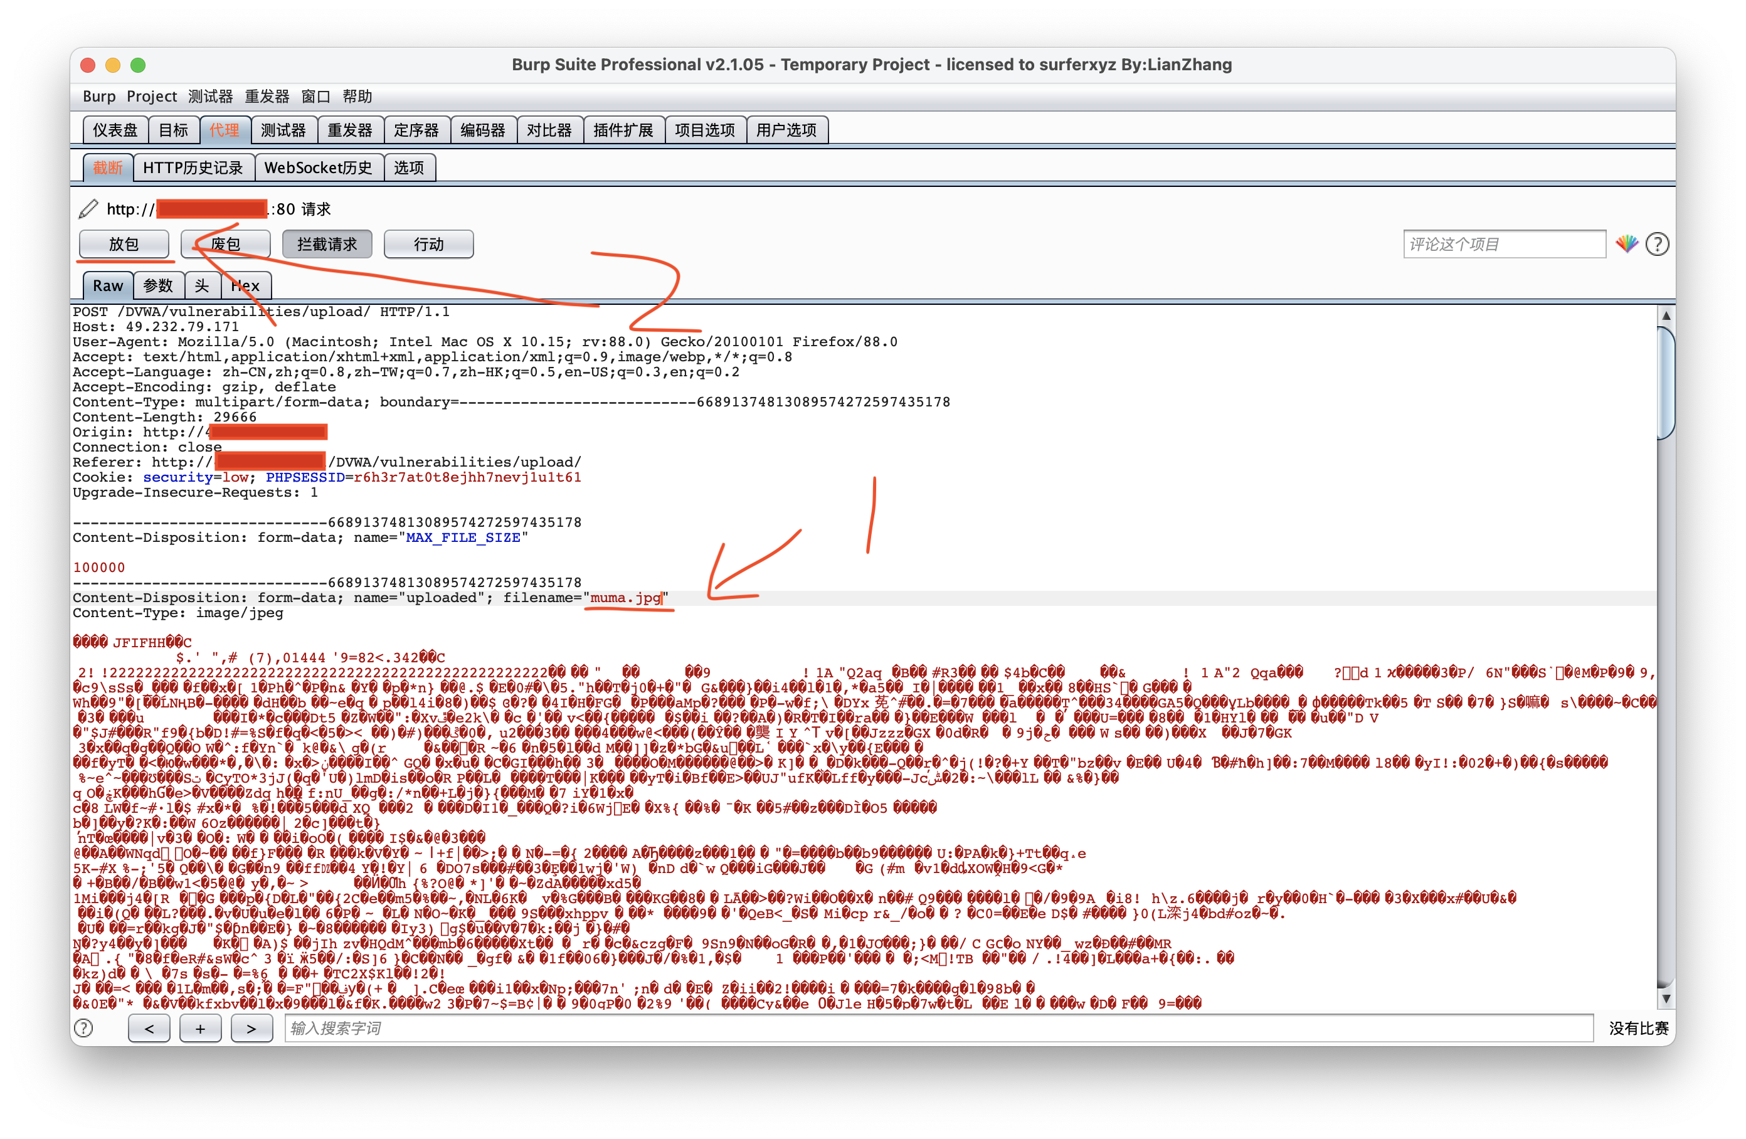Screen dimensions: 1746x1139
Task: Switch to the 项目选项 tab
Action: tap(706, 130)
